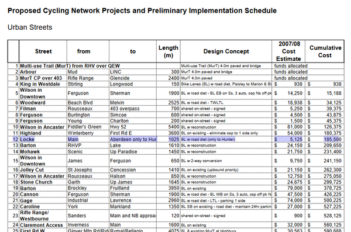The width and height of the screenshot is (351, 232).
Task: Click the length value 2525
Action: pos(168,103)
